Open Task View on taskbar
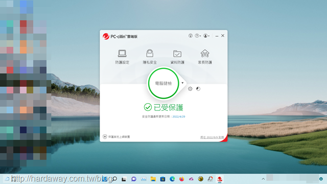327x184 pixels. [x=124, y=179]
